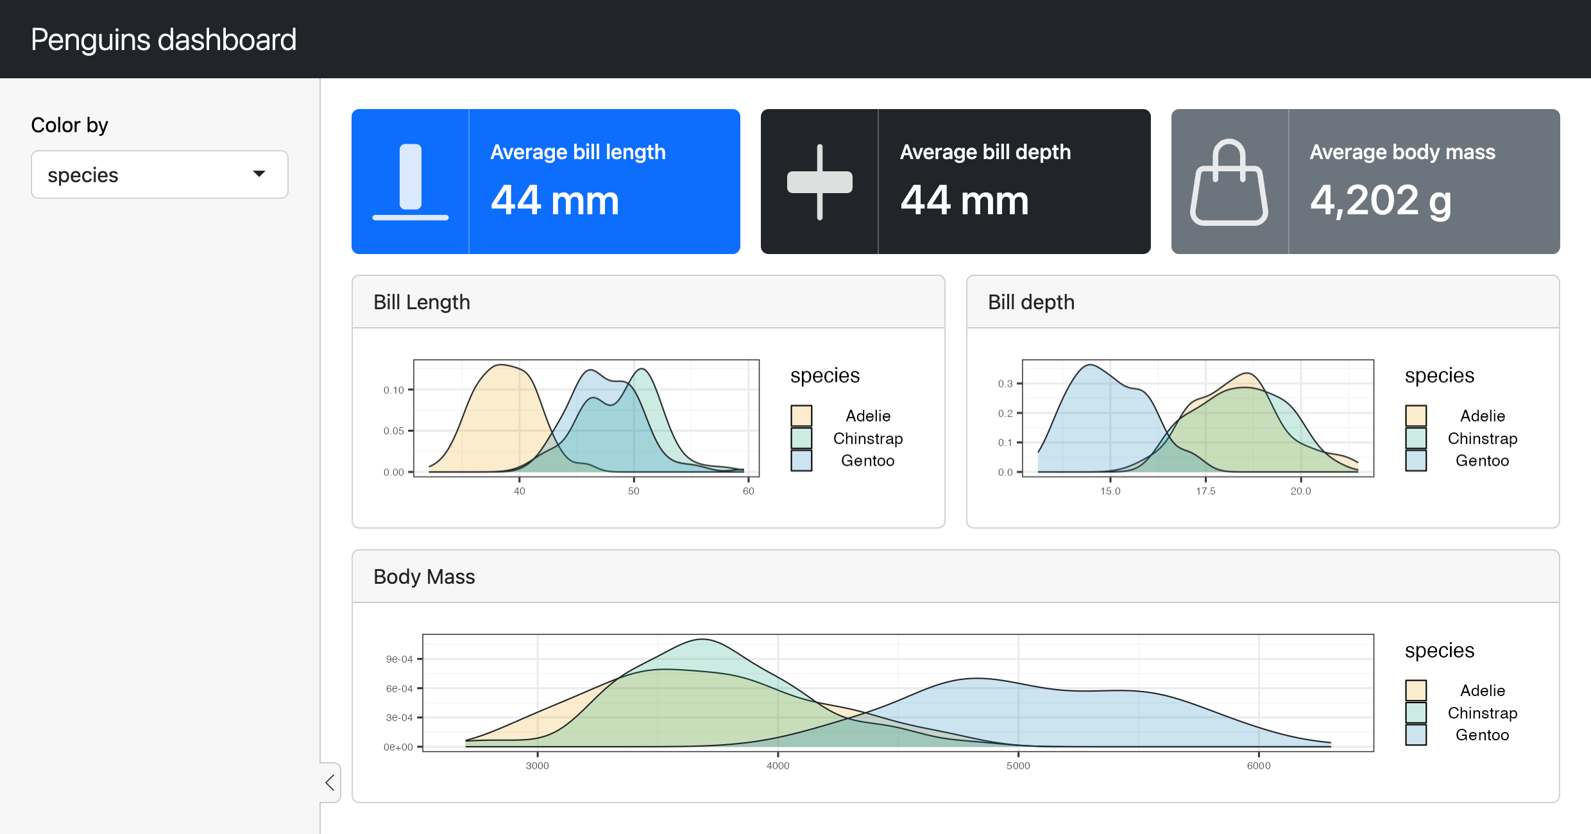This screenshot has width=1591, height=834.
Task: Click the Gentoo label in Body Mass legend
Action: click(x=1482, y=735)
